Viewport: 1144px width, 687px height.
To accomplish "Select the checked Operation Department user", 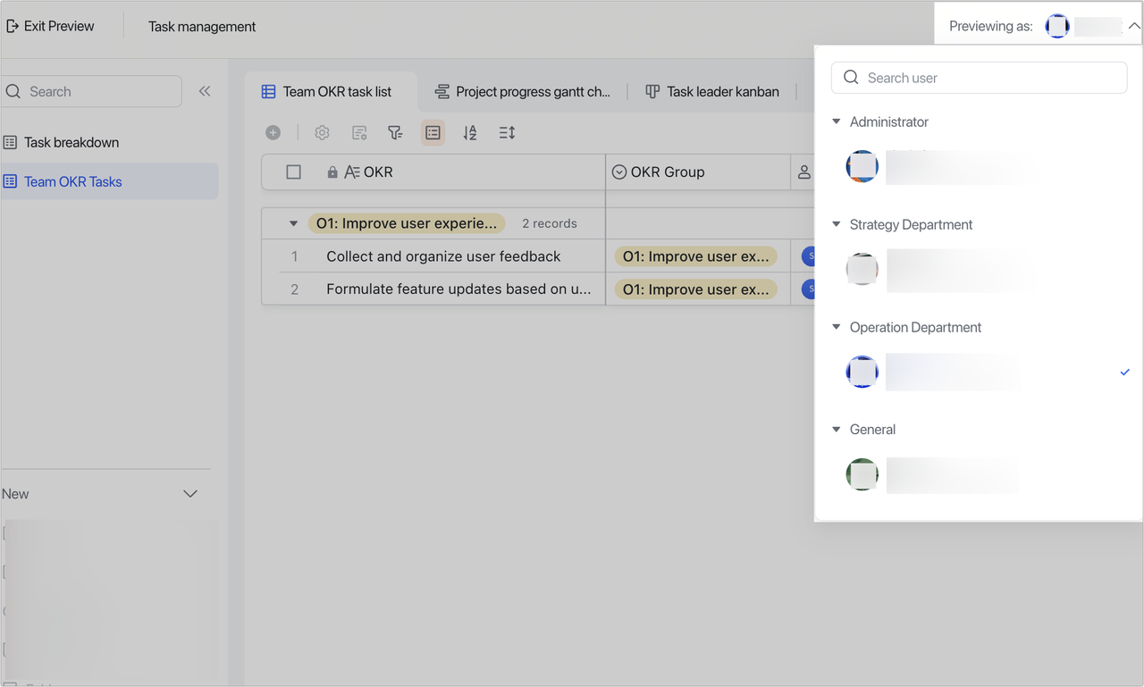I will [x=952, y=372].
